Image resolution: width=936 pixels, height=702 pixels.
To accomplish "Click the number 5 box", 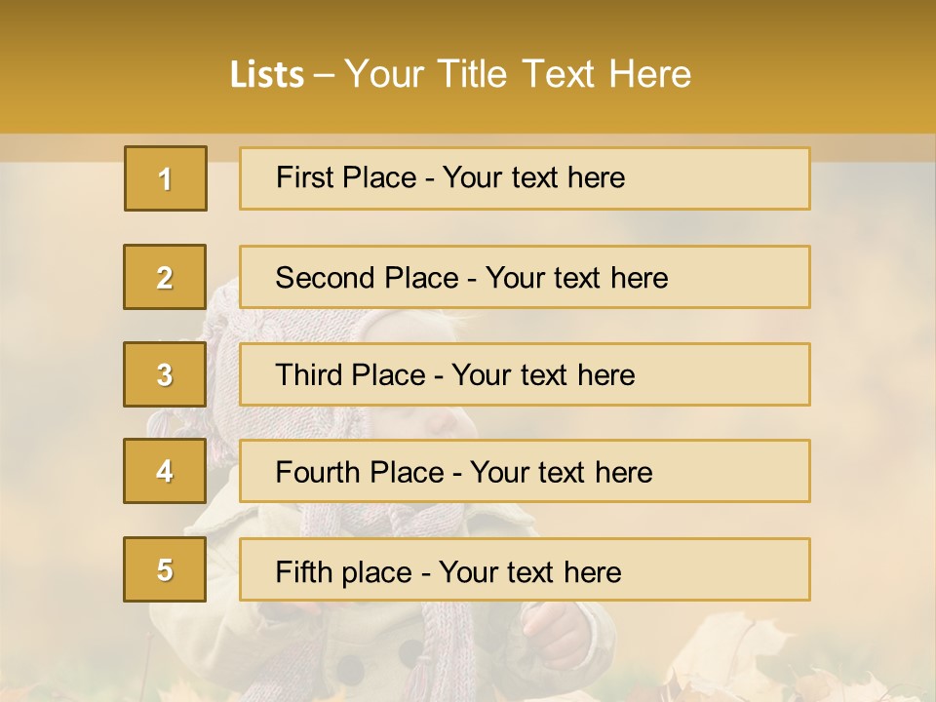I will (165, 569).
